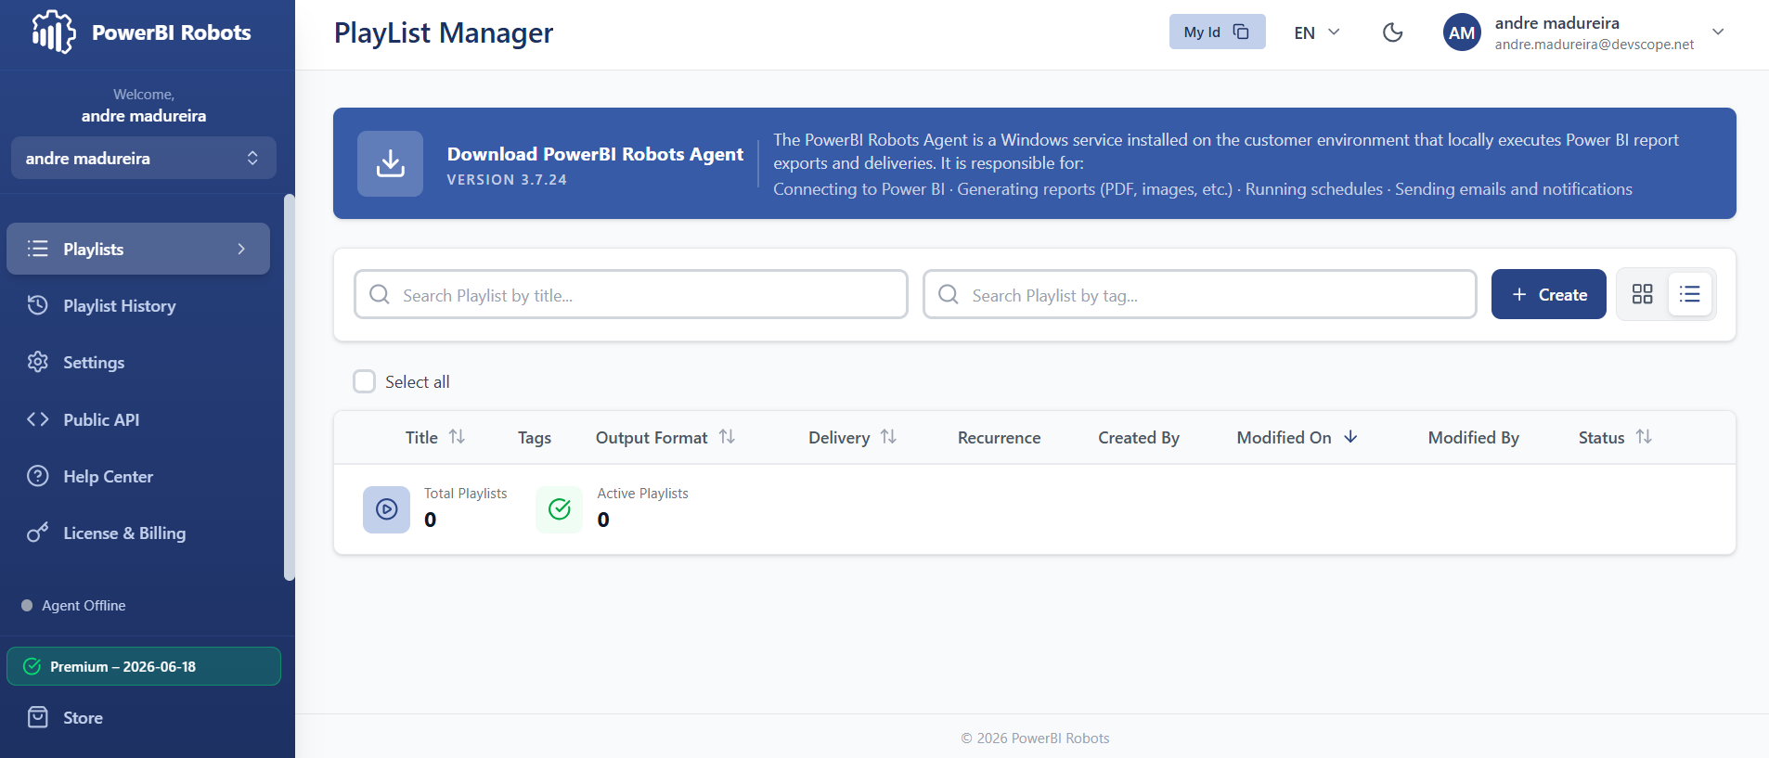
Task: Click the AM user avatar
Action: (x=1462, y=32)
